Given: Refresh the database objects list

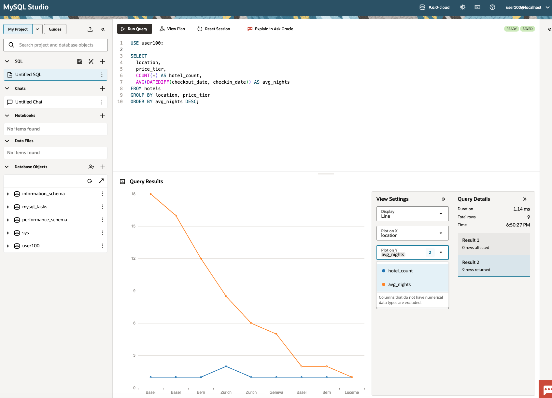Looking at the screenshot, I should (x=90, y=181).
